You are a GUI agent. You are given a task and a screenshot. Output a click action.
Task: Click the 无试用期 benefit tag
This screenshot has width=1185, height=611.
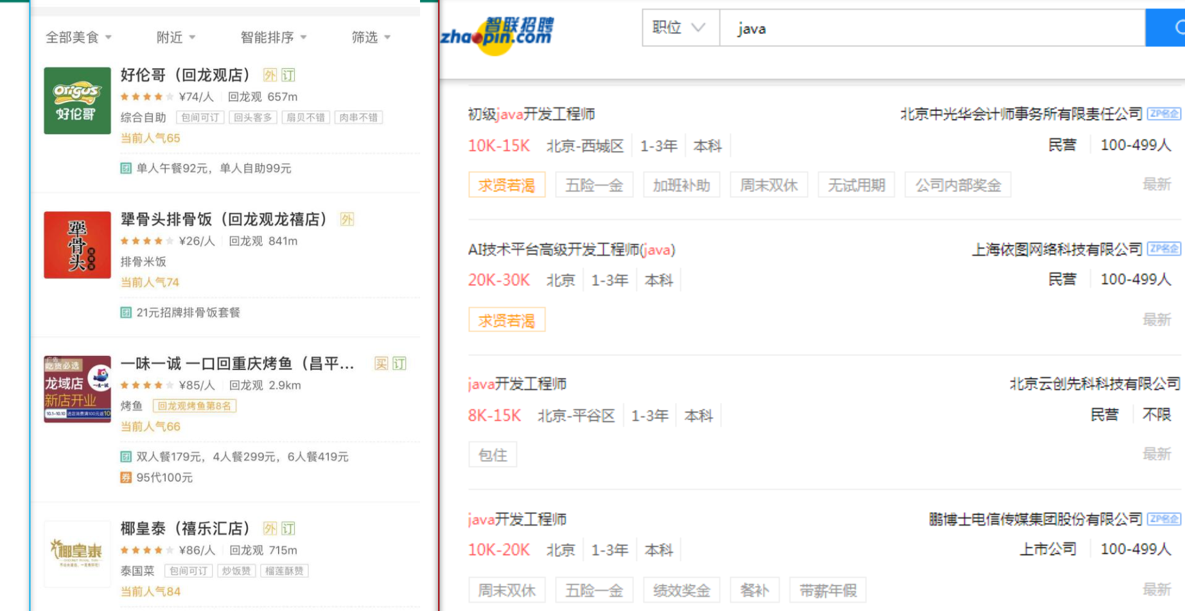click(856, 185)
